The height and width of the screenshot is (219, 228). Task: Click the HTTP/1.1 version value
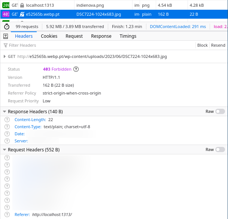pos(51,77)
